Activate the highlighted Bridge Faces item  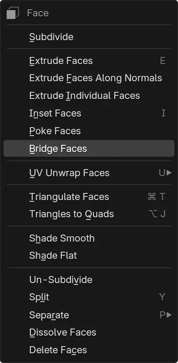(x=89, y=148)
